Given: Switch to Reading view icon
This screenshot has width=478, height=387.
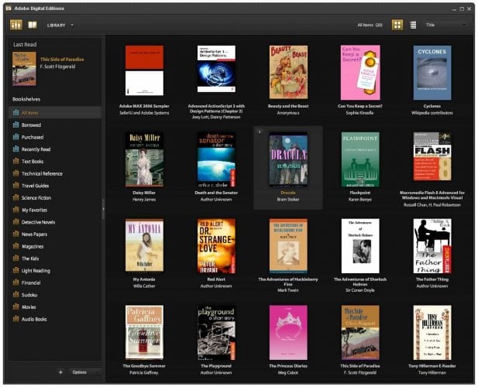Looking at the screenshot, I should (x=33, y=25).
